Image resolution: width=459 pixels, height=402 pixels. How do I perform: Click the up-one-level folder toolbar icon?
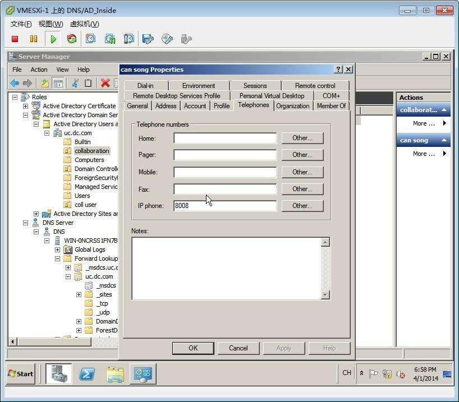(45, 84)
